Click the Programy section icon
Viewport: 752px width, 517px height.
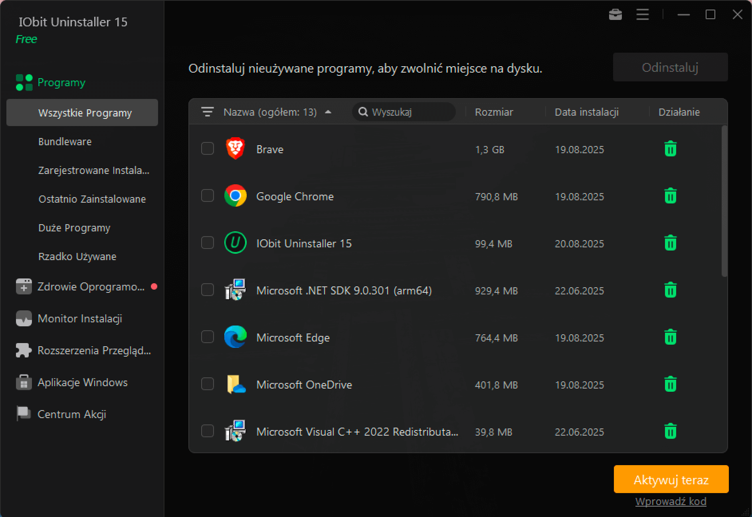point(24,83)
